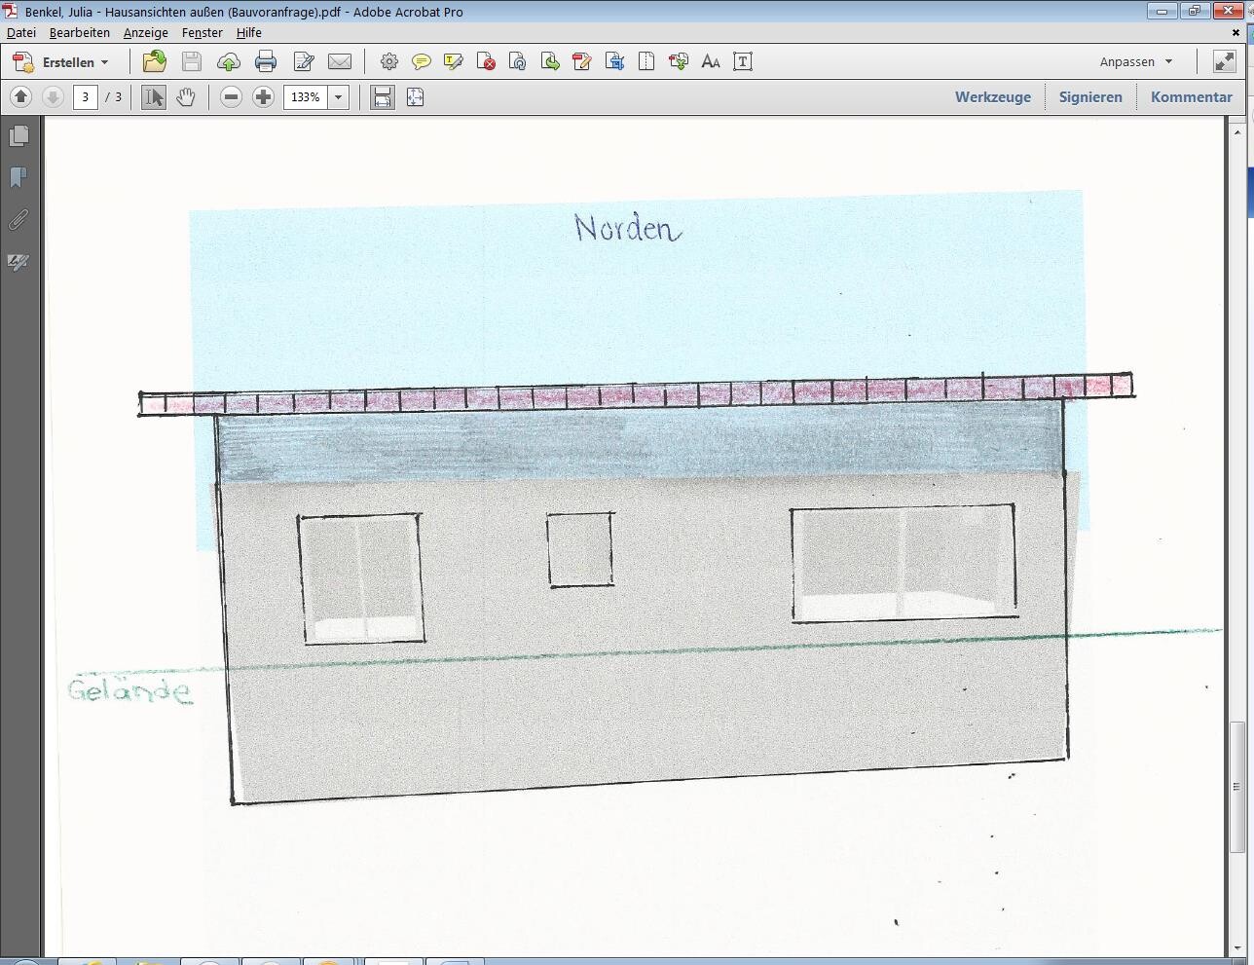Image resolution: width=1254 pixels, height=965 pixels.
Task: Open the bookmarks panel in sidebar
Action: 18,177
